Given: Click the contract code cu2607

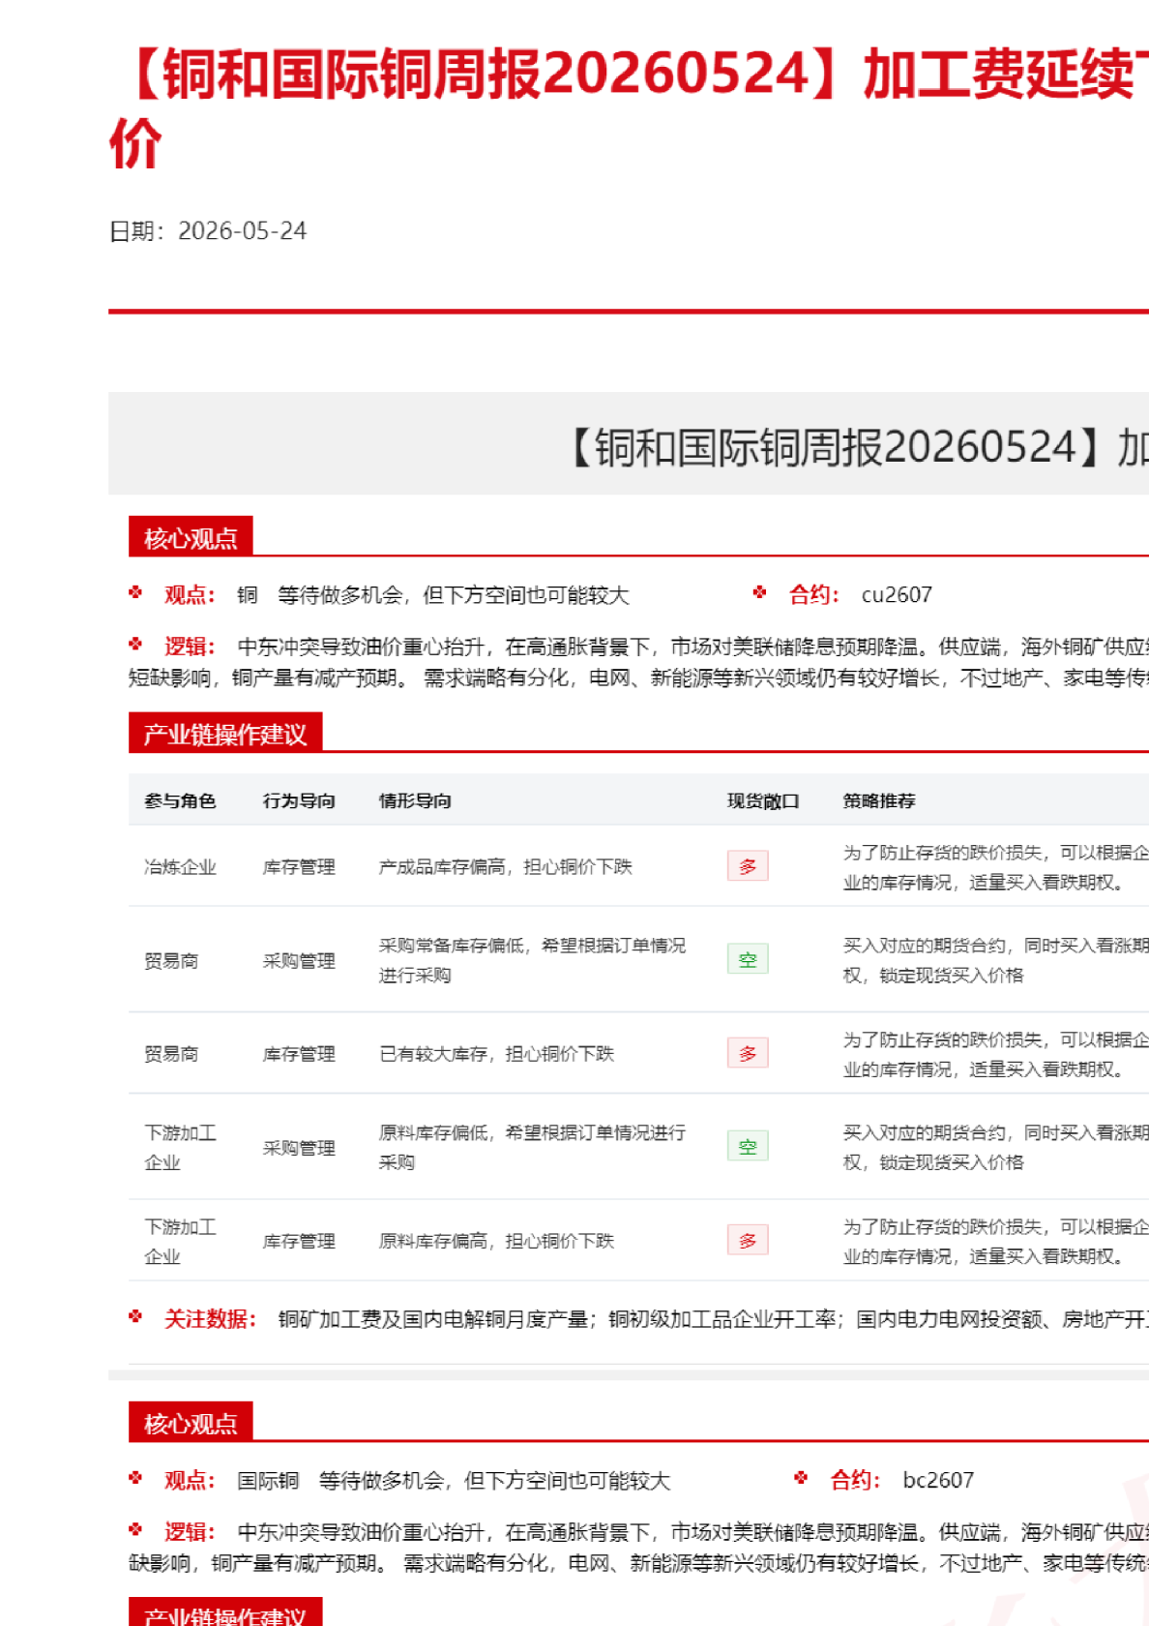Looking at the screenshot, I should point(897,594).
